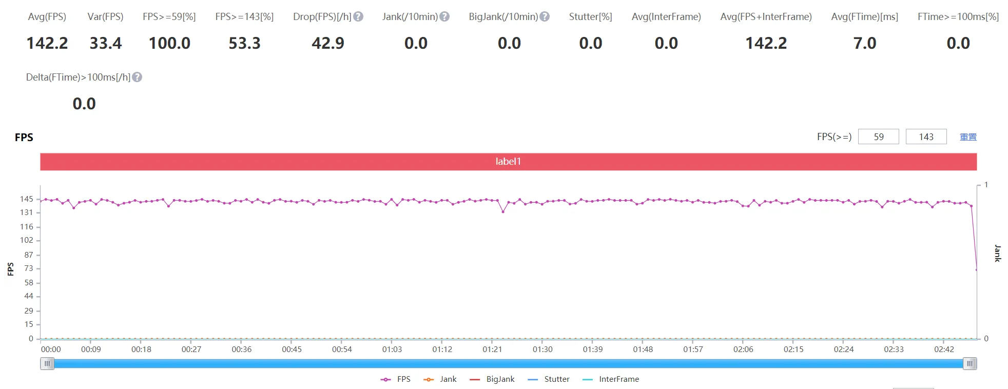This screenshot has height=389, width=1008.
Task: Click the FTime>=100ms[%] label
Action: [x=958, y=17]
